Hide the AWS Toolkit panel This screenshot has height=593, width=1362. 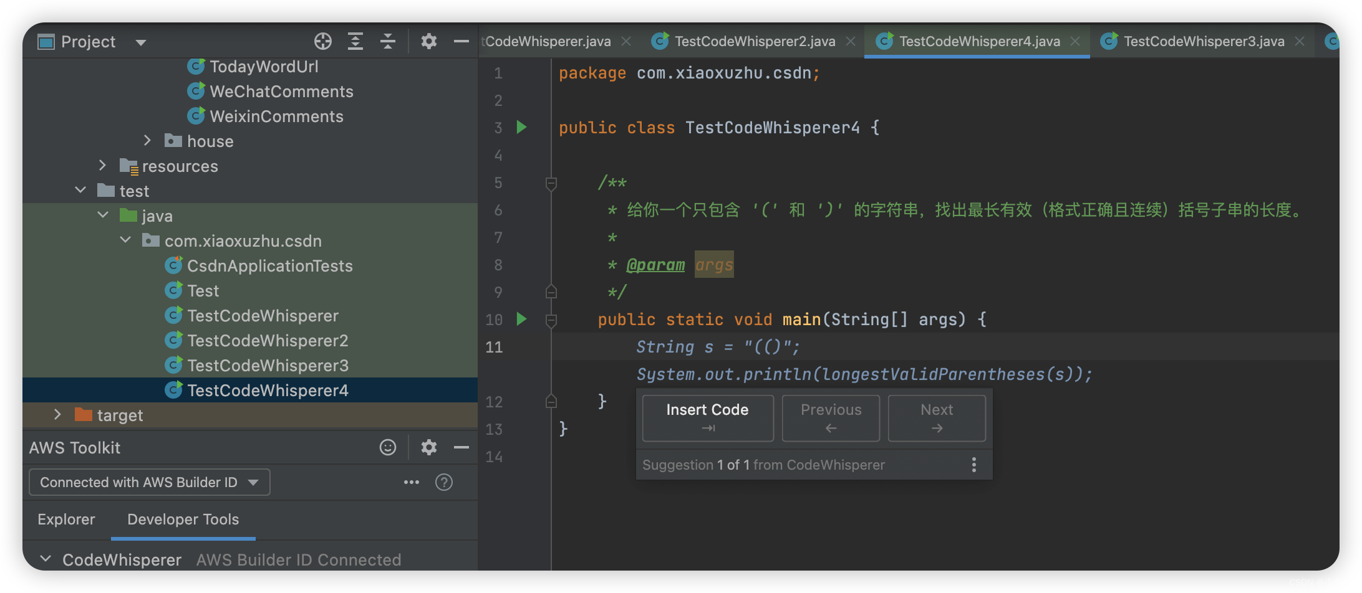[x=461, y=447]
